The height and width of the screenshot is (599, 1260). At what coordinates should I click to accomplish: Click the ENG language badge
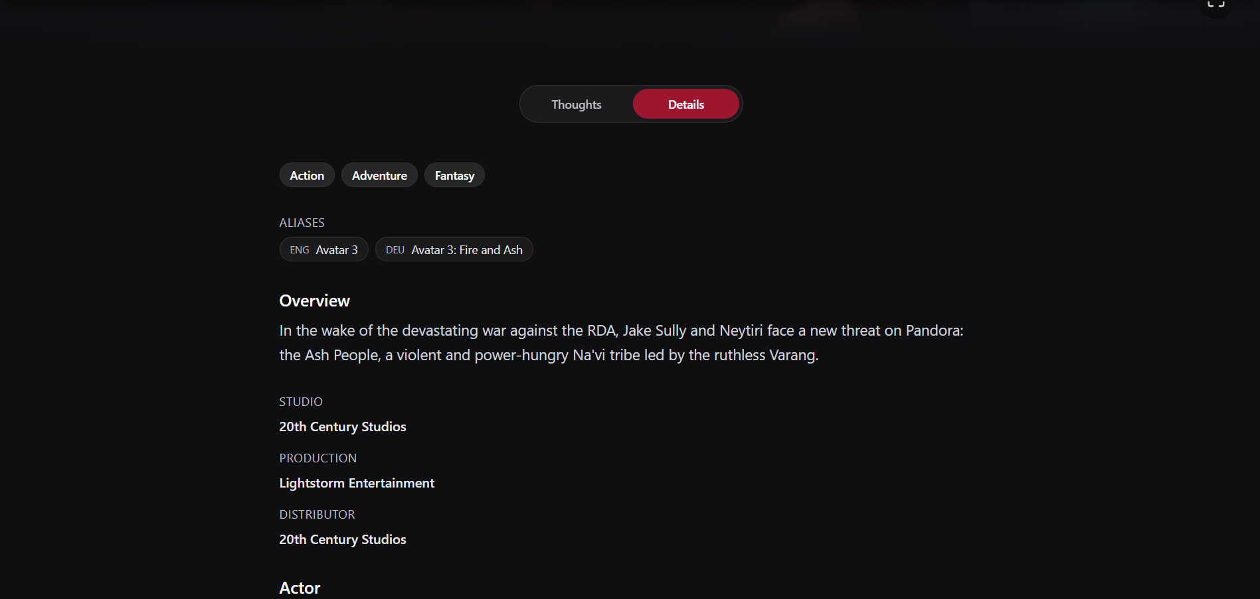click(x=300, y=249)
